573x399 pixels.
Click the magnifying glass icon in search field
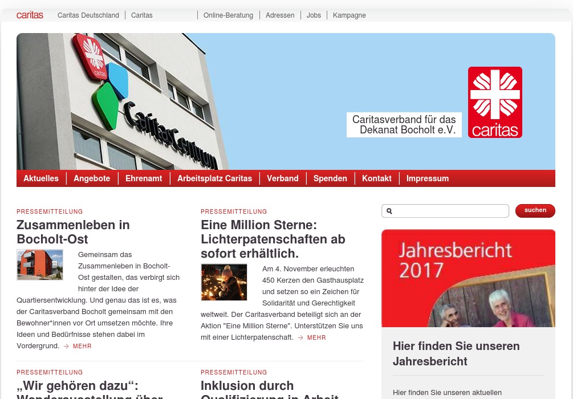pyautogui.click(x=389, y=211)
